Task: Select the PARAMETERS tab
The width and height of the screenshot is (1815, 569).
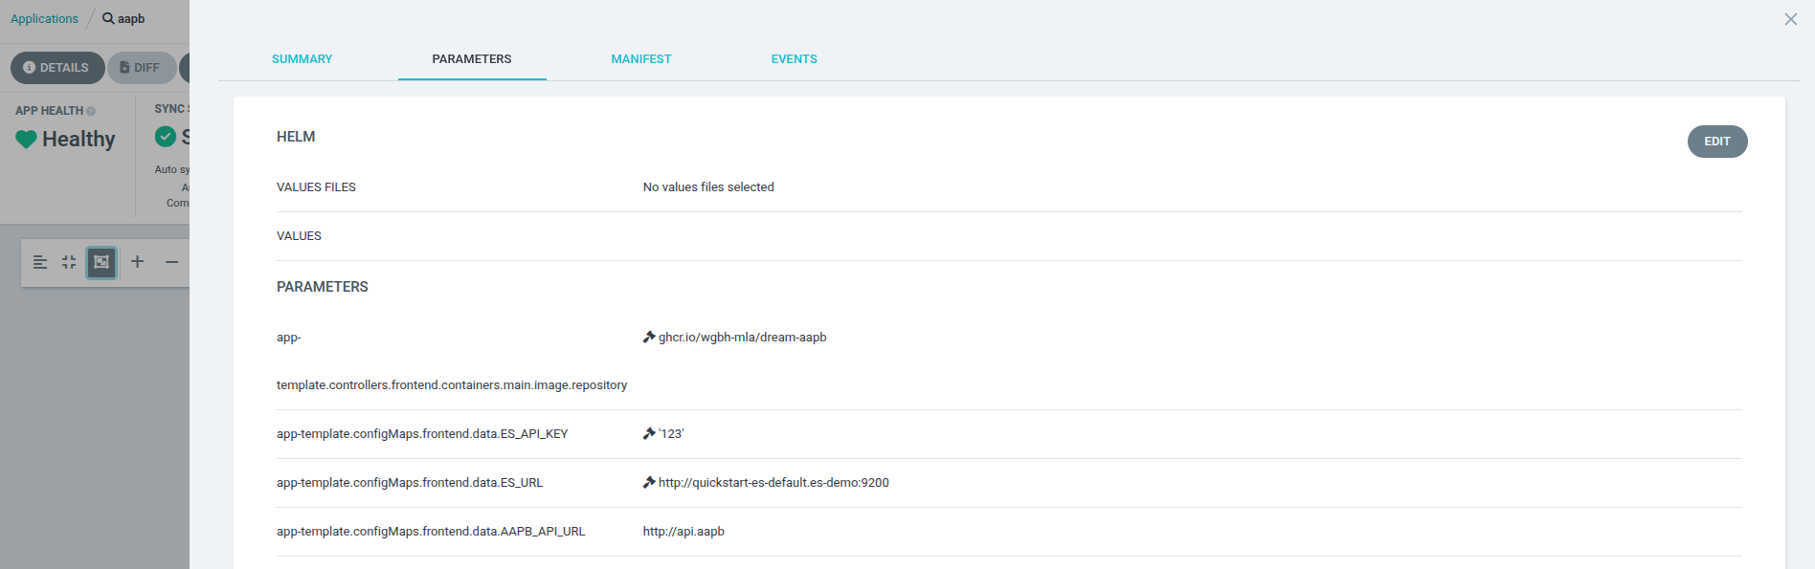Action: (471, 59)
